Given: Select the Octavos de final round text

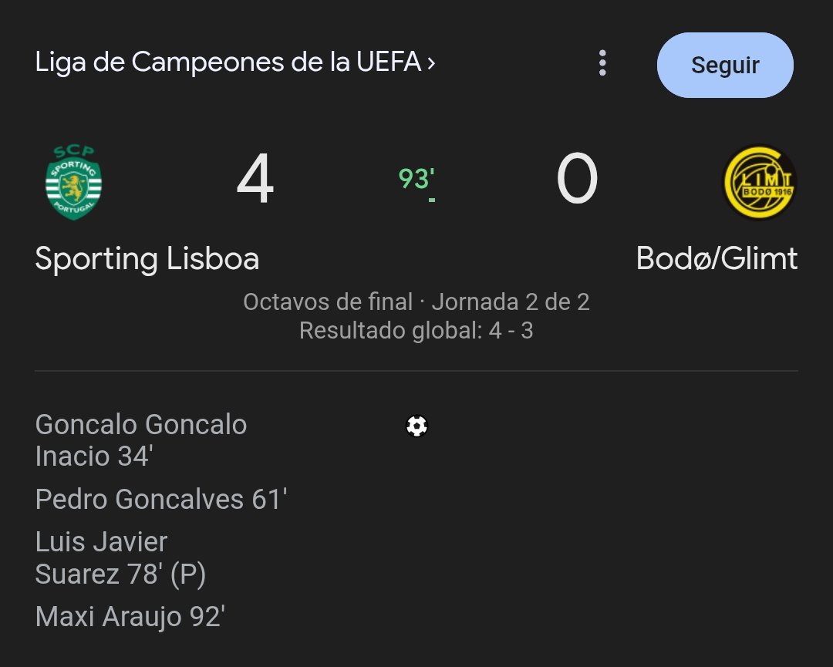Looking at the screenshot, I should coord(328,302).
